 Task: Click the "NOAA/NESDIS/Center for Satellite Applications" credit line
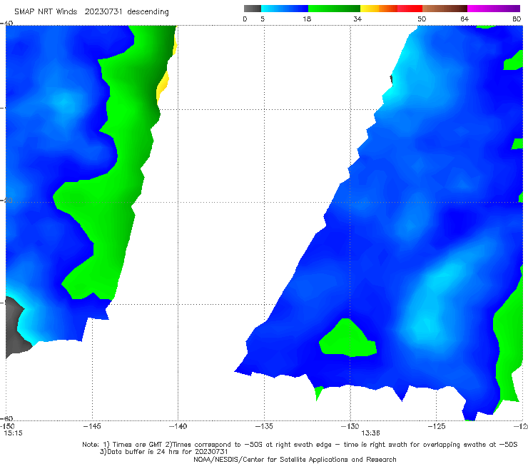pyautogui.click(x=295, y=459)
